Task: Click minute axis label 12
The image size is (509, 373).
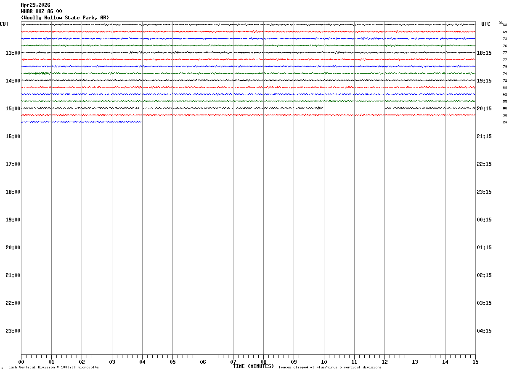Action: 384,362
